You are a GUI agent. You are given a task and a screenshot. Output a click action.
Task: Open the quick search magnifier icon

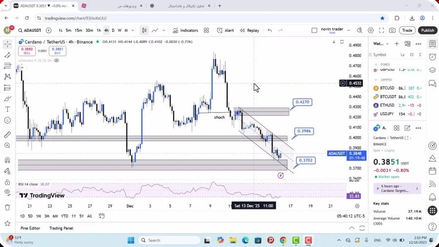360,30
